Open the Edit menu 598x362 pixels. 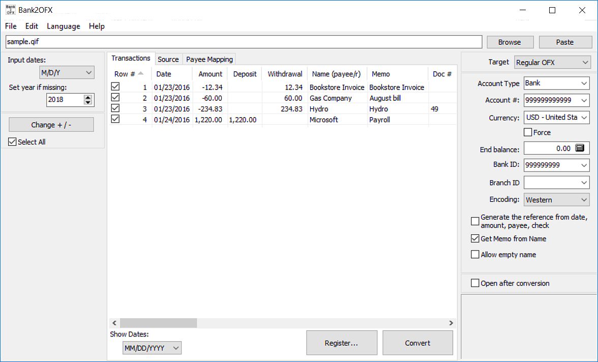[32, 26]
